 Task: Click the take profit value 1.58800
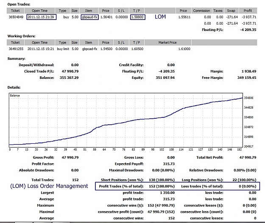pyautogui.click(x=137, y=17)
